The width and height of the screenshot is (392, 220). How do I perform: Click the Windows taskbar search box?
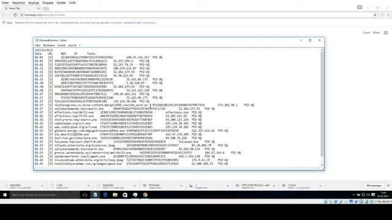(45, 195)
